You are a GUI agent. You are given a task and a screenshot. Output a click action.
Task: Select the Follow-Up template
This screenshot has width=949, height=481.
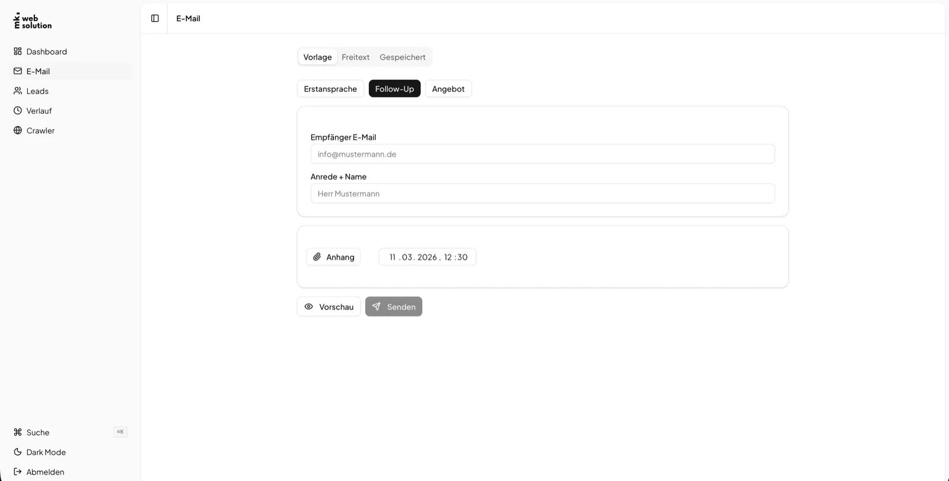click(394, 89)
